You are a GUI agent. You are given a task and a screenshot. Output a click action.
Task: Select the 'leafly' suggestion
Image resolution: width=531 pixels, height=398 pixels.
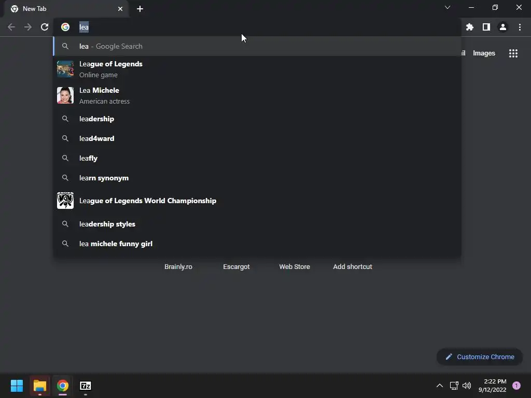[x=257, y=158]
